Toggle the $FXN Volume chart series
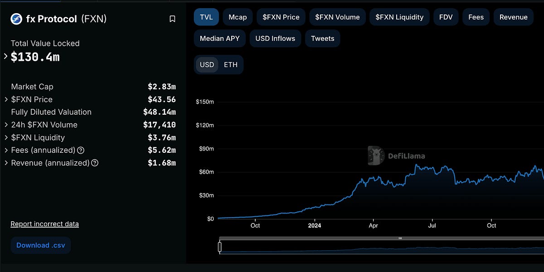 (x=337, y=17)
